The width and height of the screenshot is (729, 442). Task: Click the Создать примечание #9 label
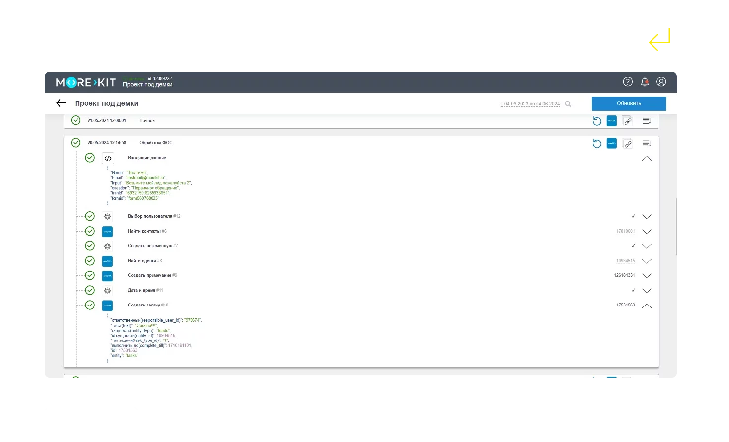tap(153, 275)
